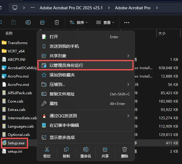This screenshot has width=182, height=164.
Task: Click the 411 KB size cell
Action: coord(172,143)
